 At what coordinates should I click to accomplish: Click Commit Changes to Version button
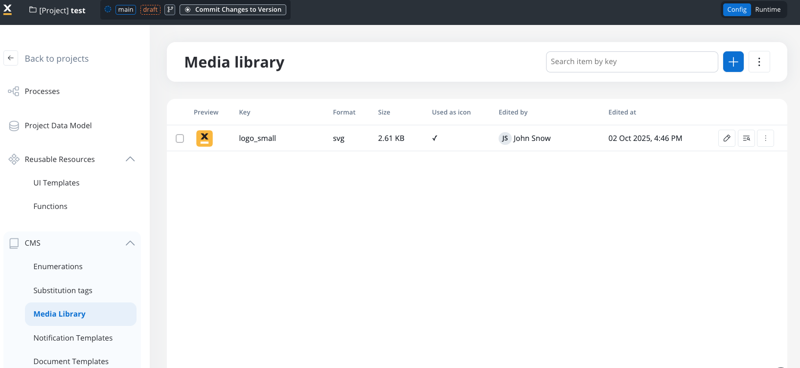233,10
